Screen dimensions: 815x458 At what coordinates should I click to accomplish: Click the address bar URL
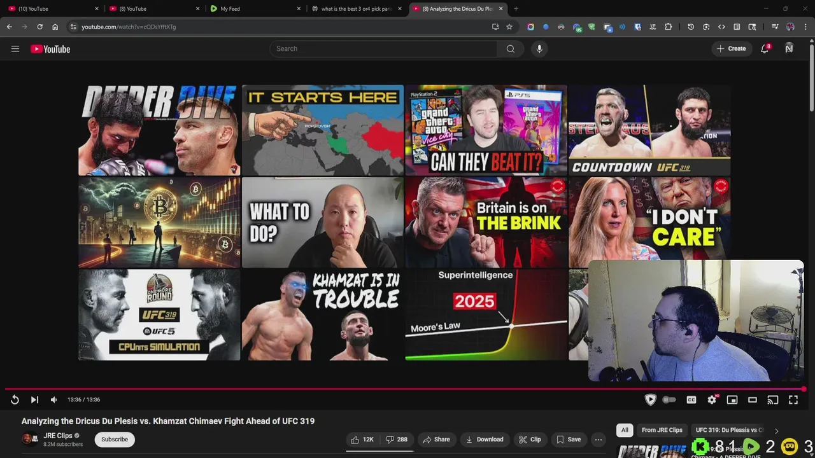tap(129, 27)
